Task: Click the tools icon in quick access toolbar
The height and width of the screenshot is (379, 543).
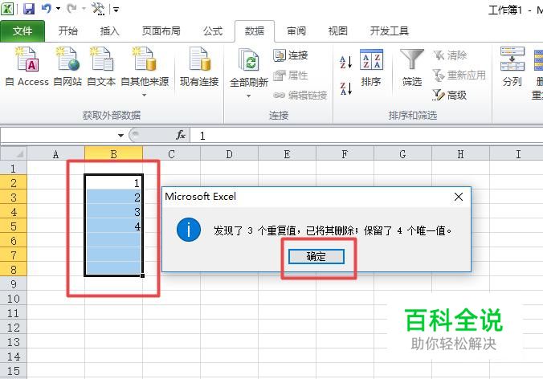Action: [98, 9]
